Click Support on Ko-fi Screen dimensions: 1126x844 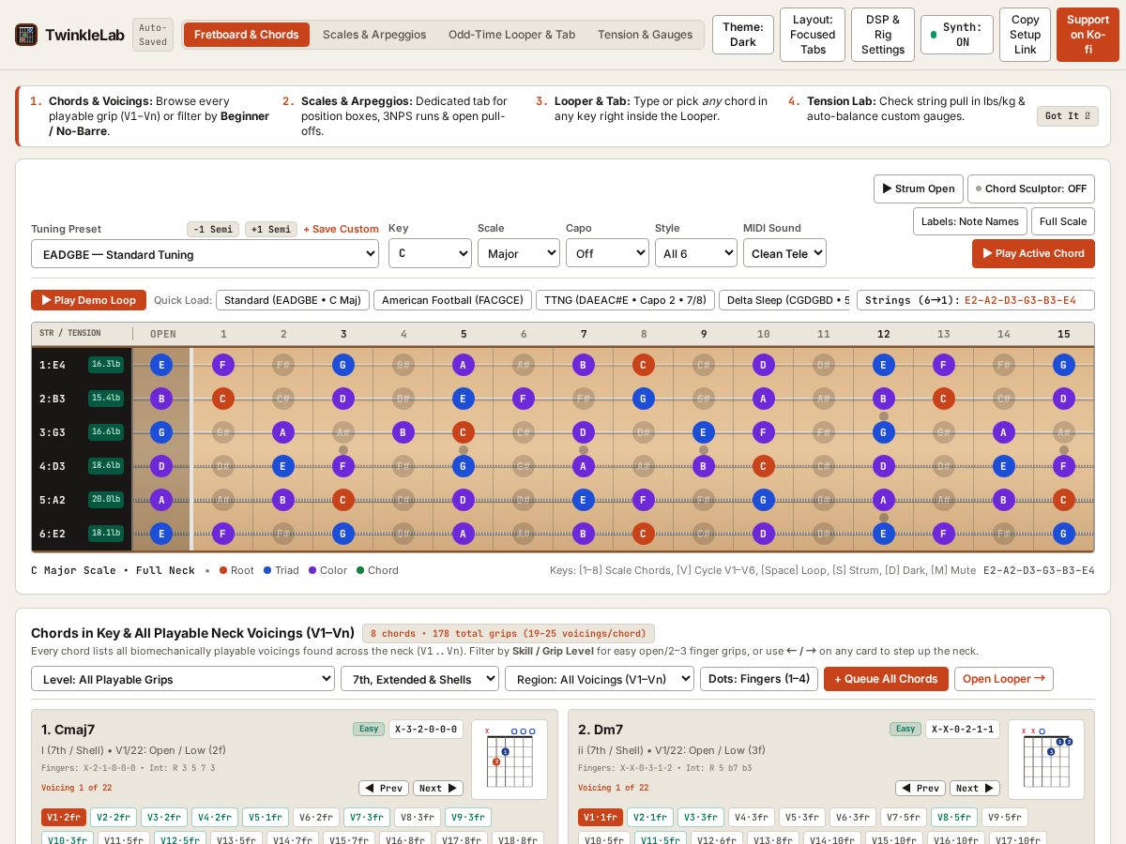(1088, 35)
